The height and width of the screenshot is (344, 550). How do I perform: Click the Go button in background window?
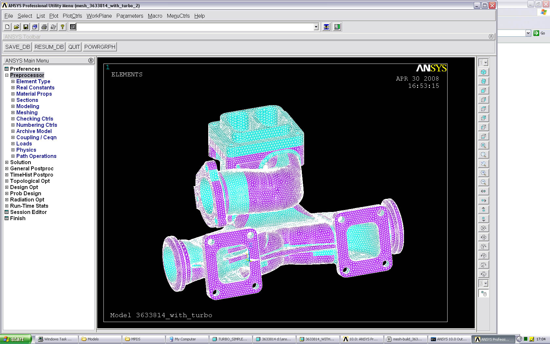pyautogui.click(x=539, y=33)
